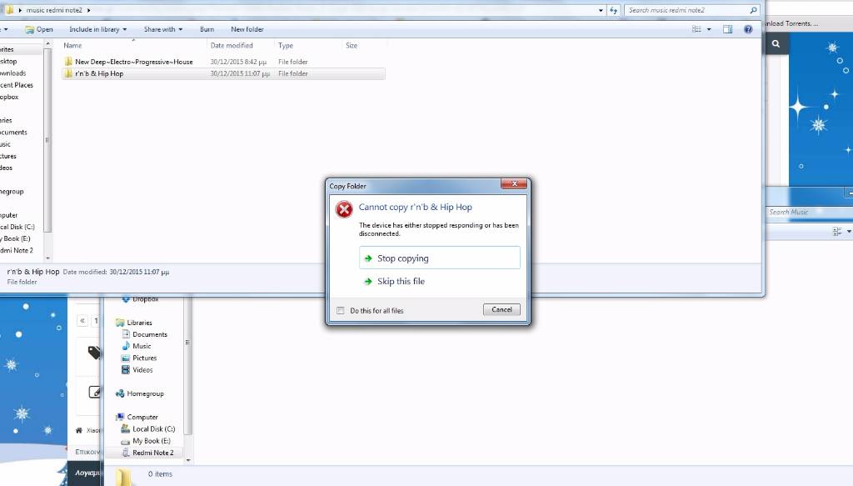Click the Homegroup icon in the sidebar
Viewport: 853px width, 486px height.
120,393
